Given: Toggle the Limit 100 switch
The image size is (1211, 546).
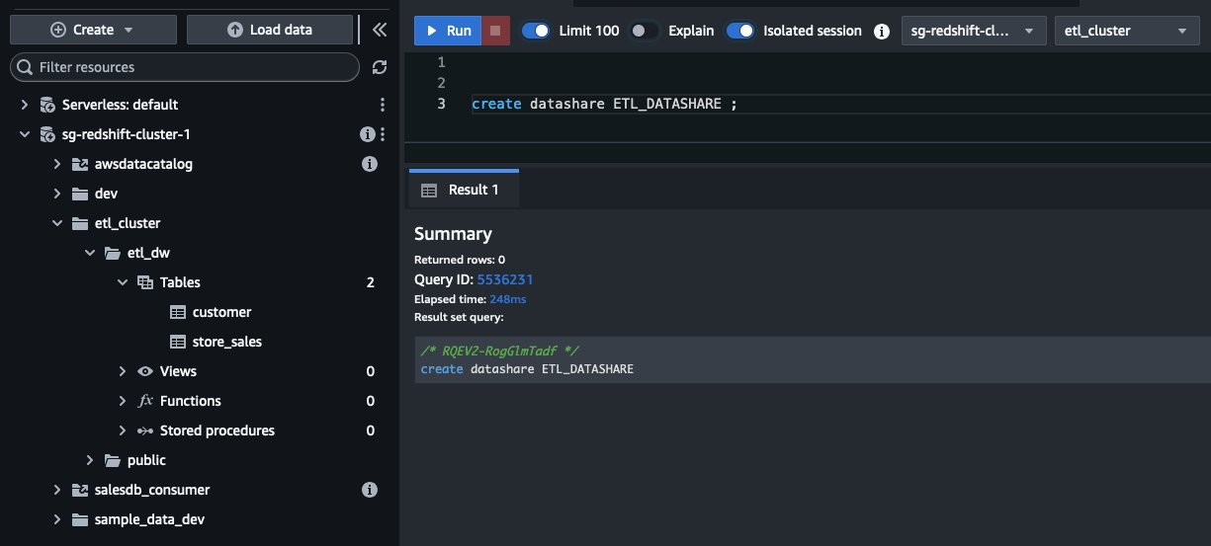Looking at the screenshot, I should (x=536, y=31).
